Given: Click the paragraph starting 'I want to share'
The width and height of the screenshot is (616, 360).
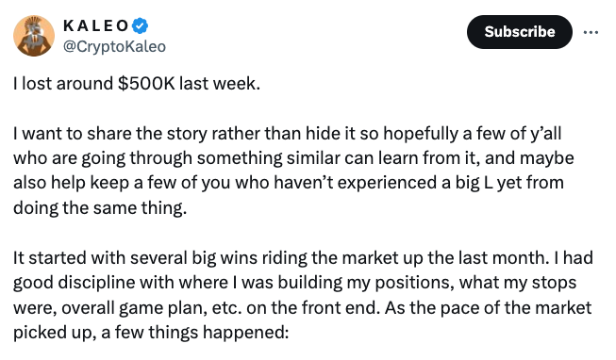Looking at the screenshot, I should coord(293,171).
